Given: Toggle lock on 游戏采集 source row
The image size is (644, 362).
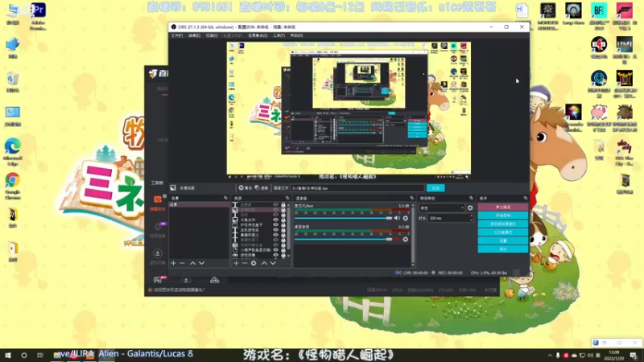Looking at the screenshot, I should click(283, 255).
